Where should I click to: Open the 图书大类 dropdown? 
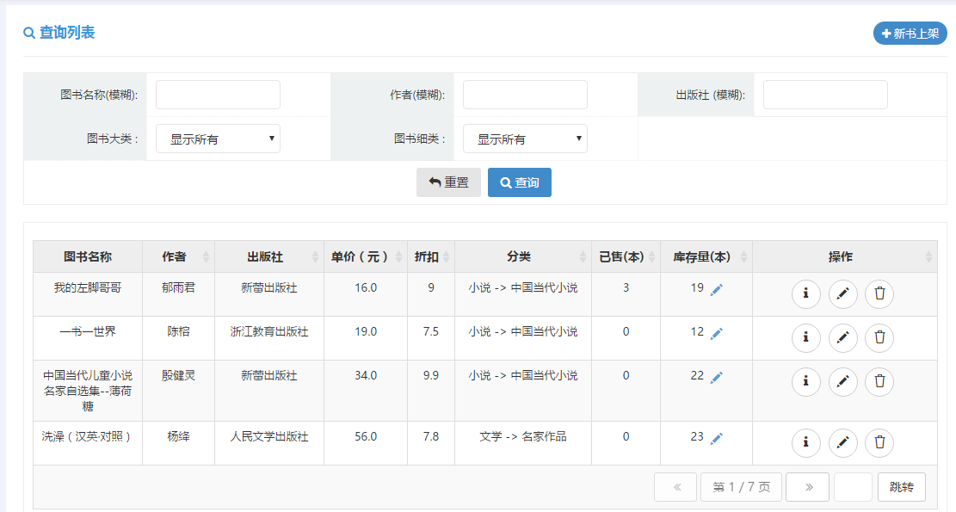219,139
